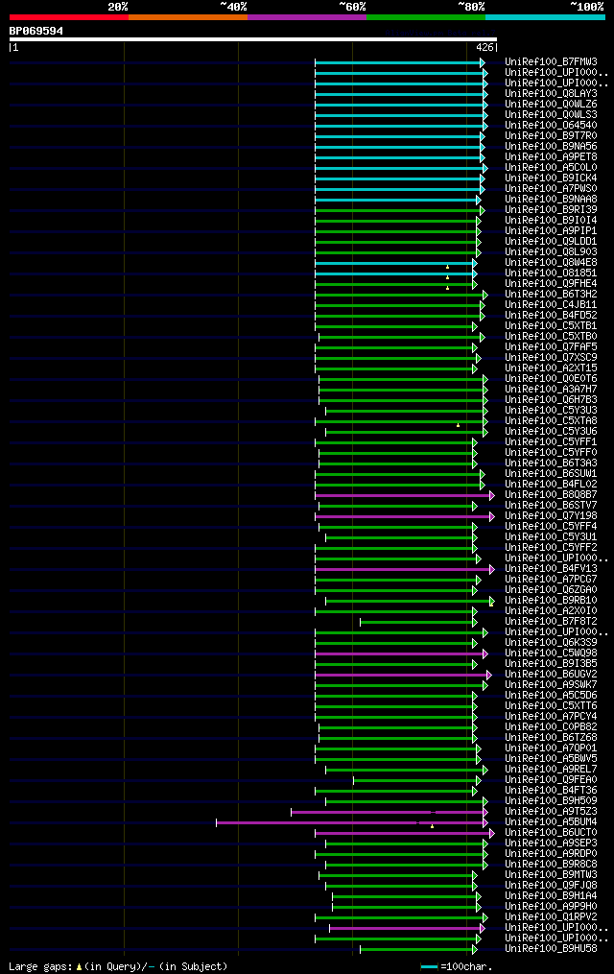Select the UniRef100_B9RI39 label

pos(551,210)
